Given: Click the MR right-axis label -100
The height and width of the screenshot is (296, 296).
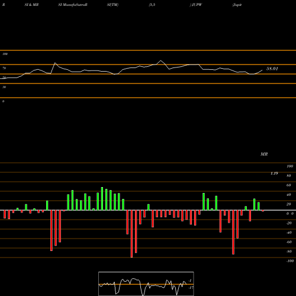Looking at the screenshot, I should point(290,261).
